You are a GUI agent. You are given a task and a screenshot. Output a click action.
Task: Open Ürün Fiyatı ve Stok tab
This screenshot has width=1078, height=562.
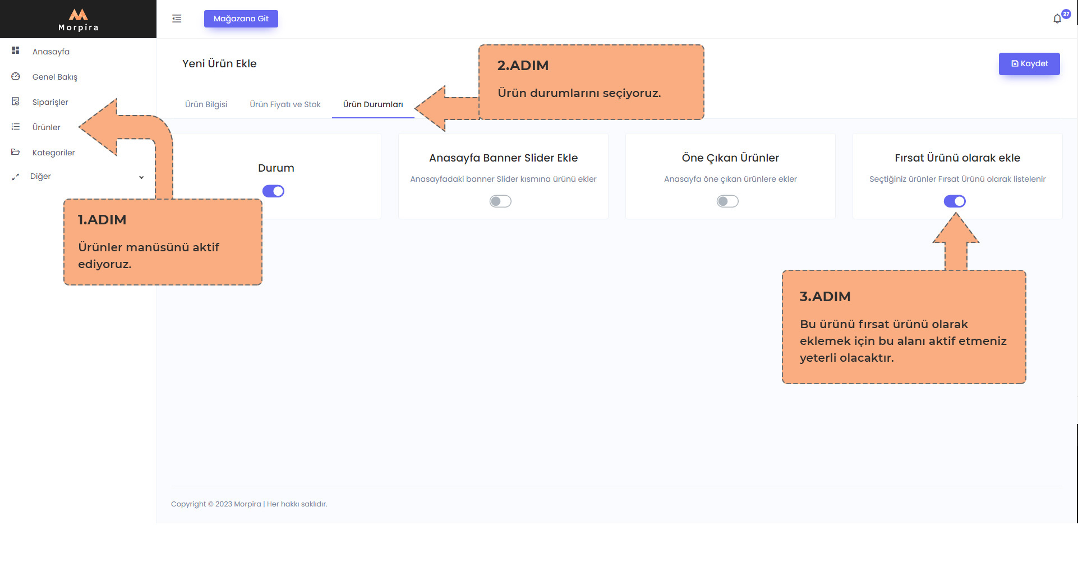(285, 104)
